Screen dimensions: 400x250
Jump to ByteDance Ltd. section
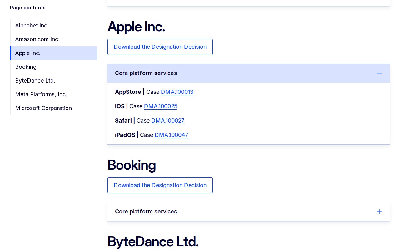point(35,81)
